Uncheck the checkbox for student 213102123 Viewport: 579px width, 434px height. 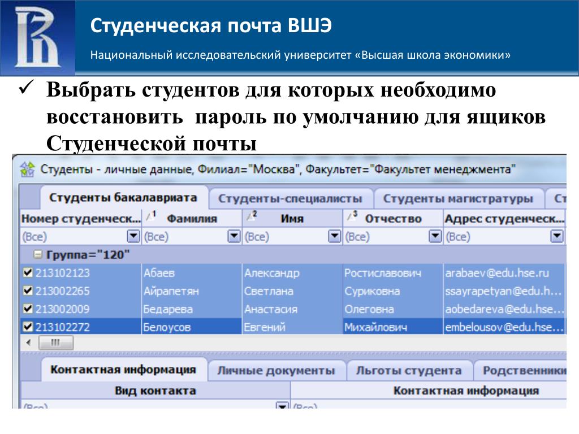point(28,272)
